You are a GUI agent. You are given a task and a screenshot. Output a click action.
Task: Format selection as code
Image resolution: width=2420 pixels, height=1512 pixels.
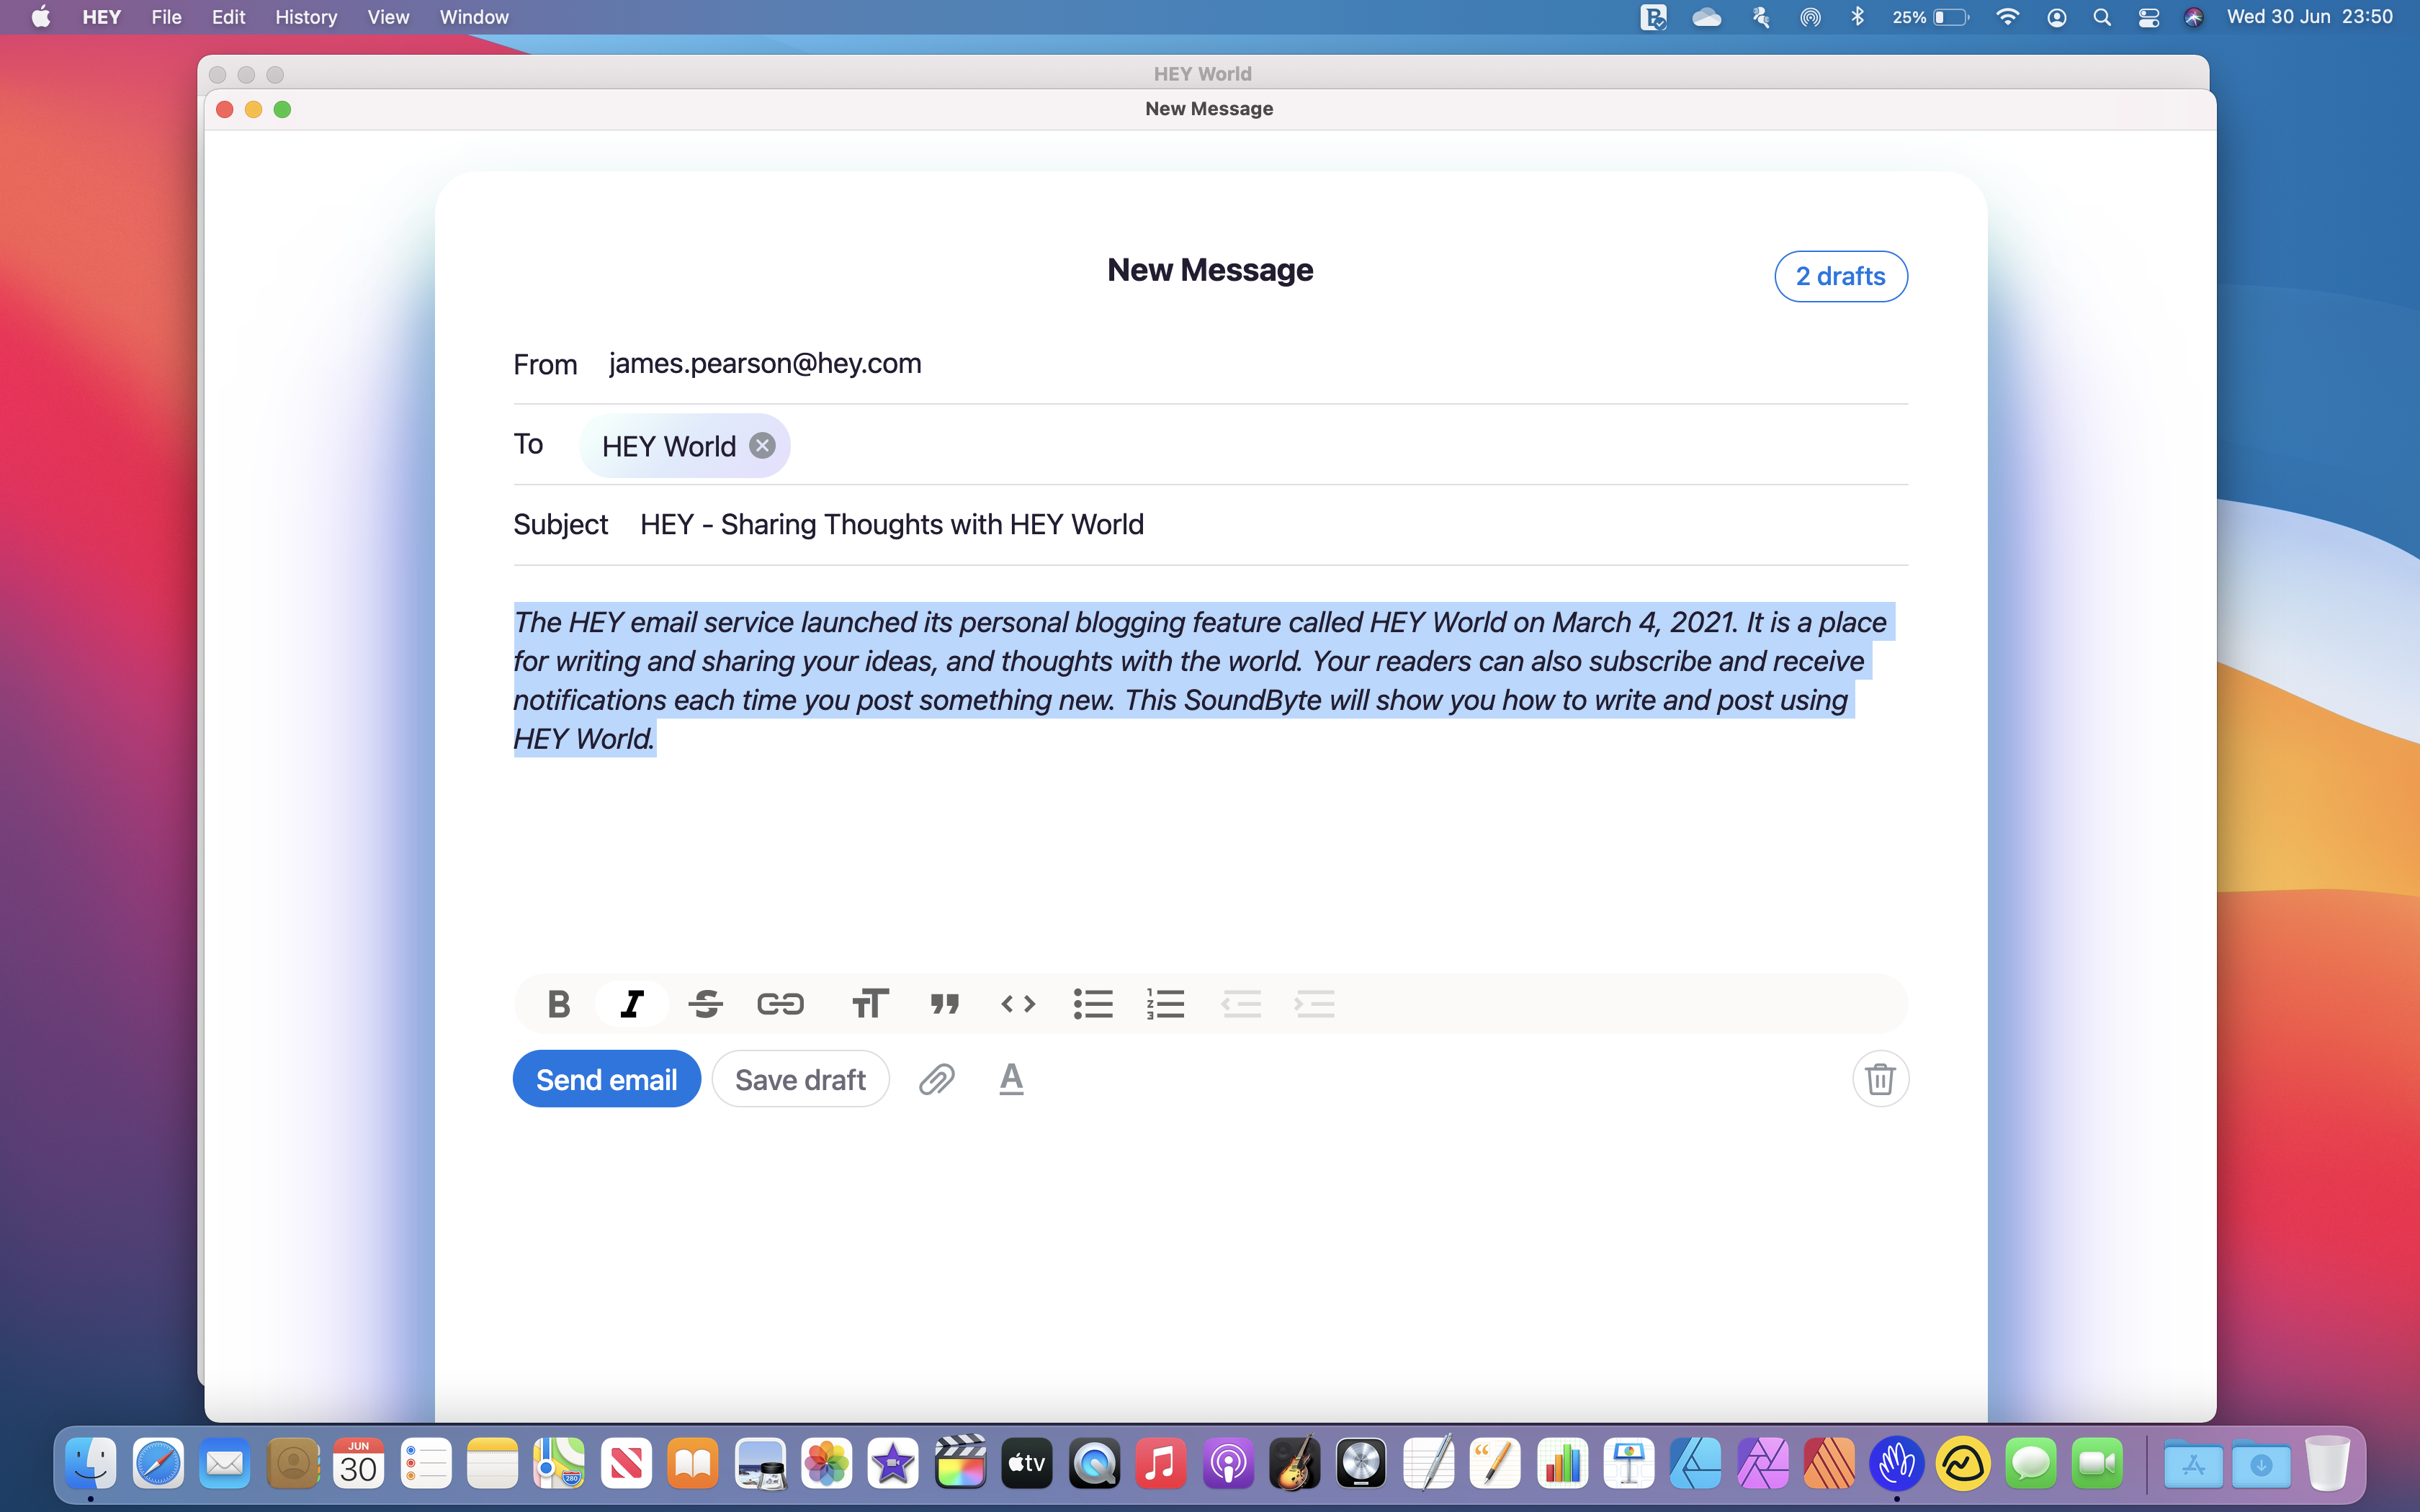pos(1018,1003)
